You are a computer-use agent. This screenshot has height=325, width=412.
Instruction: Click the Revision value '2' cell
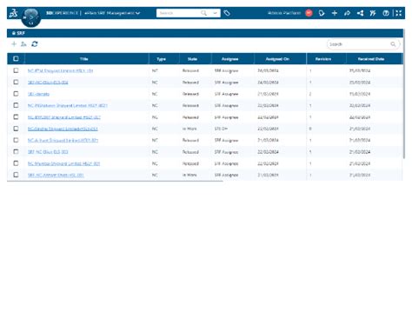[x=310, y=94]
